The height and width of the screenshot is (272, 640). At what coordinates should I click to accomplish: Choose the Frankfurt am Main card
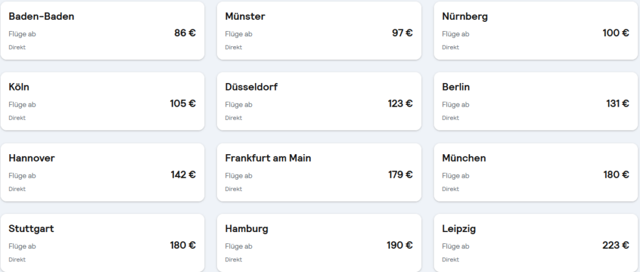[x=319, y=172]
